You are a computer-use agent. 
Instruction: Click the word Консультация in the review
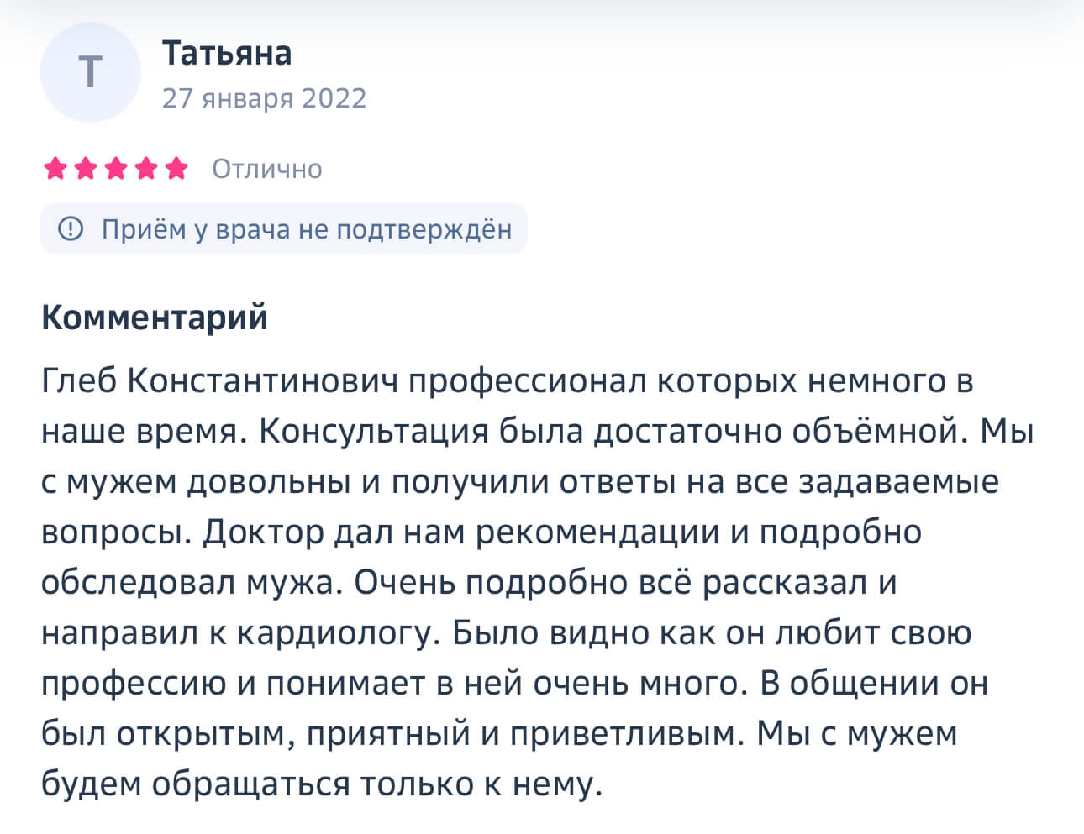[374, 432]
